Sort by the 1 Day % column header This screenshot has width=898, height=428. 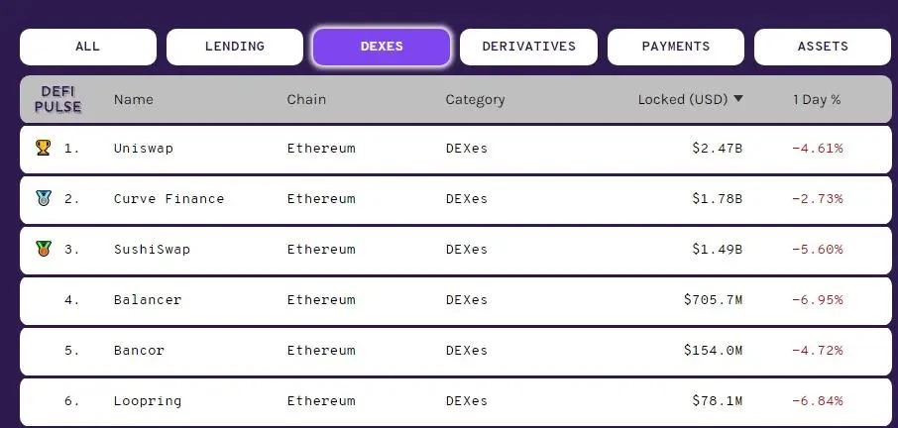[817, 99]
